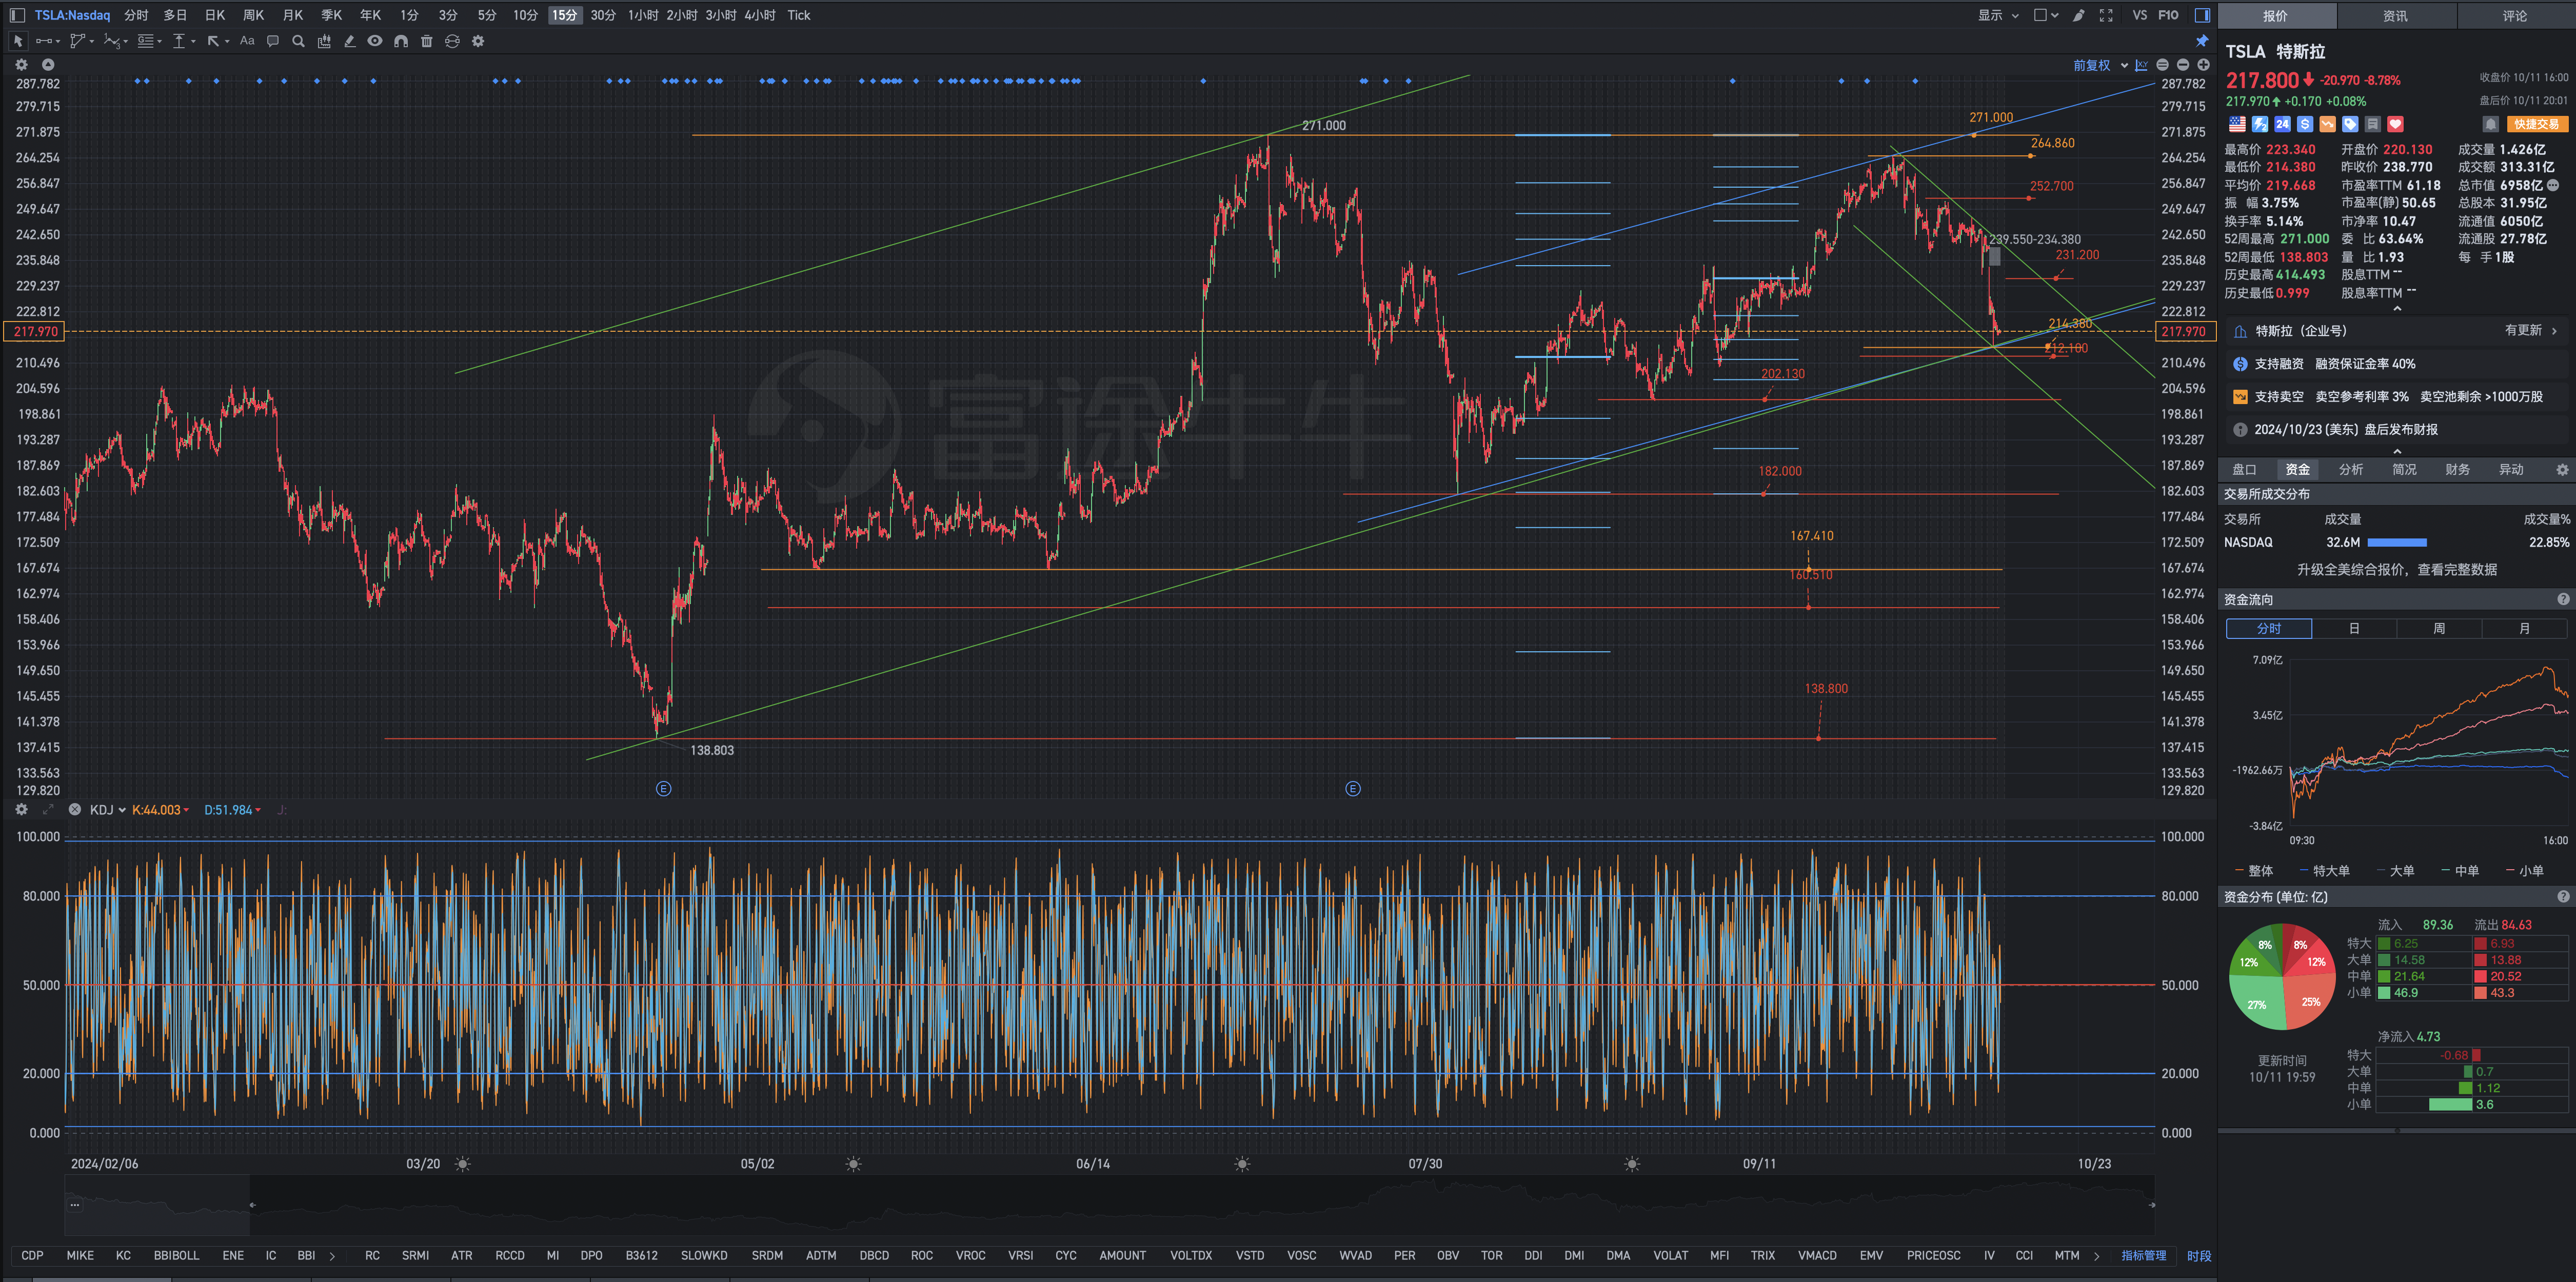Open the 盘口 order book tab

(x=2244, y=469)
